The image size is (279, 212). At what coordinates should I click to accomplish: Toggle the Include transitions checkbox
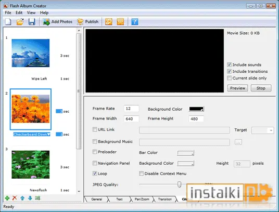coord(229,71)
